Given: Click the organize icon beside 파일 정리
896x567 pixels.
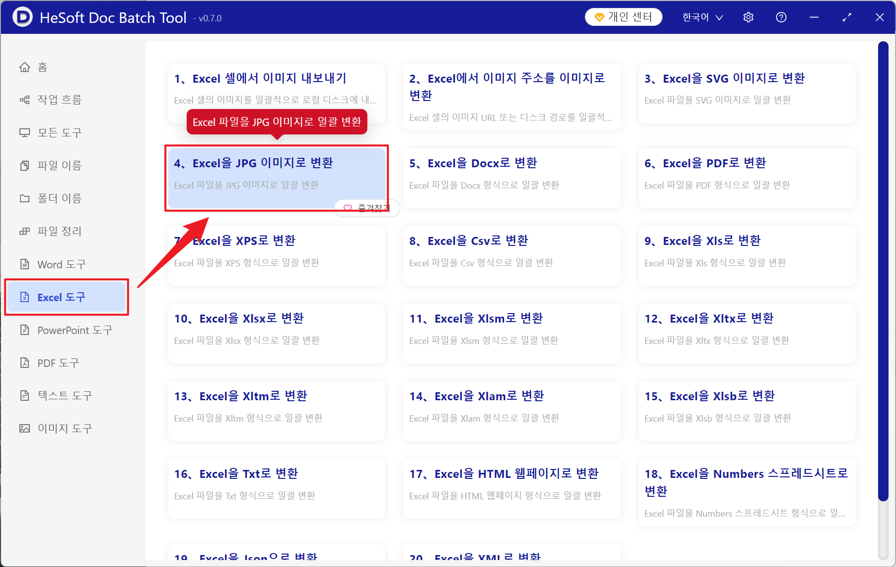Looking at the screenshot, I should pyautogui.click(x=24, y=231).
